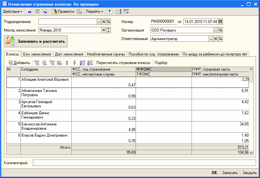Click the magnifier icon next to Организация

click(221, 30)
